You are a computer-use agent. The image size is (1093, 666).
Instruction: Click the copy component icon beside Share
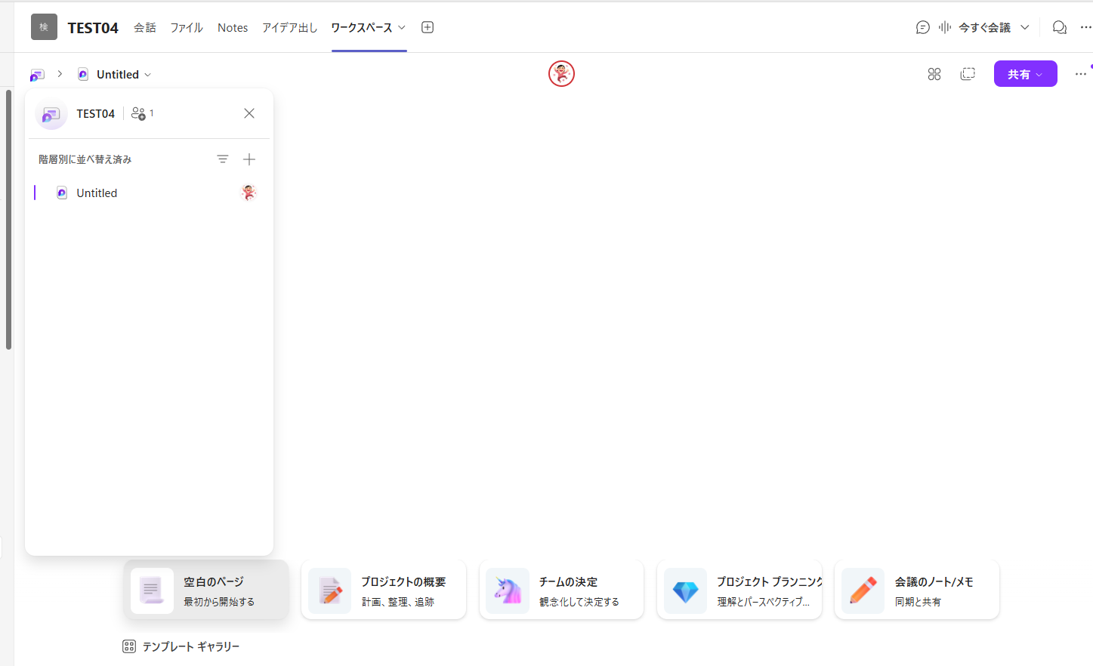coord(968,74)
